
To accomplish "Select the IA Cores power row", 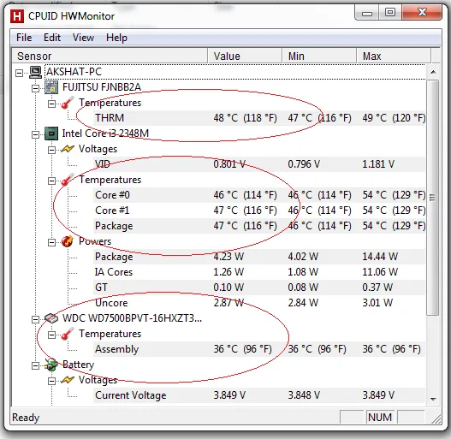I will pos(258,272).
